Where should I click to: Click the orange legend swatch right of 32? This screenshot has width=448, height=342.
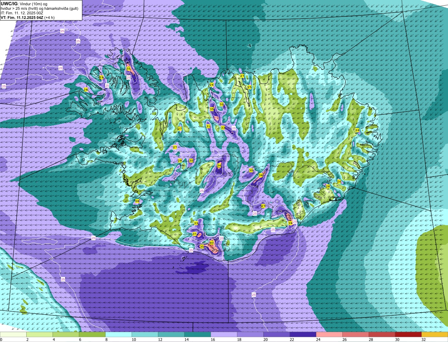coord(435,334)
